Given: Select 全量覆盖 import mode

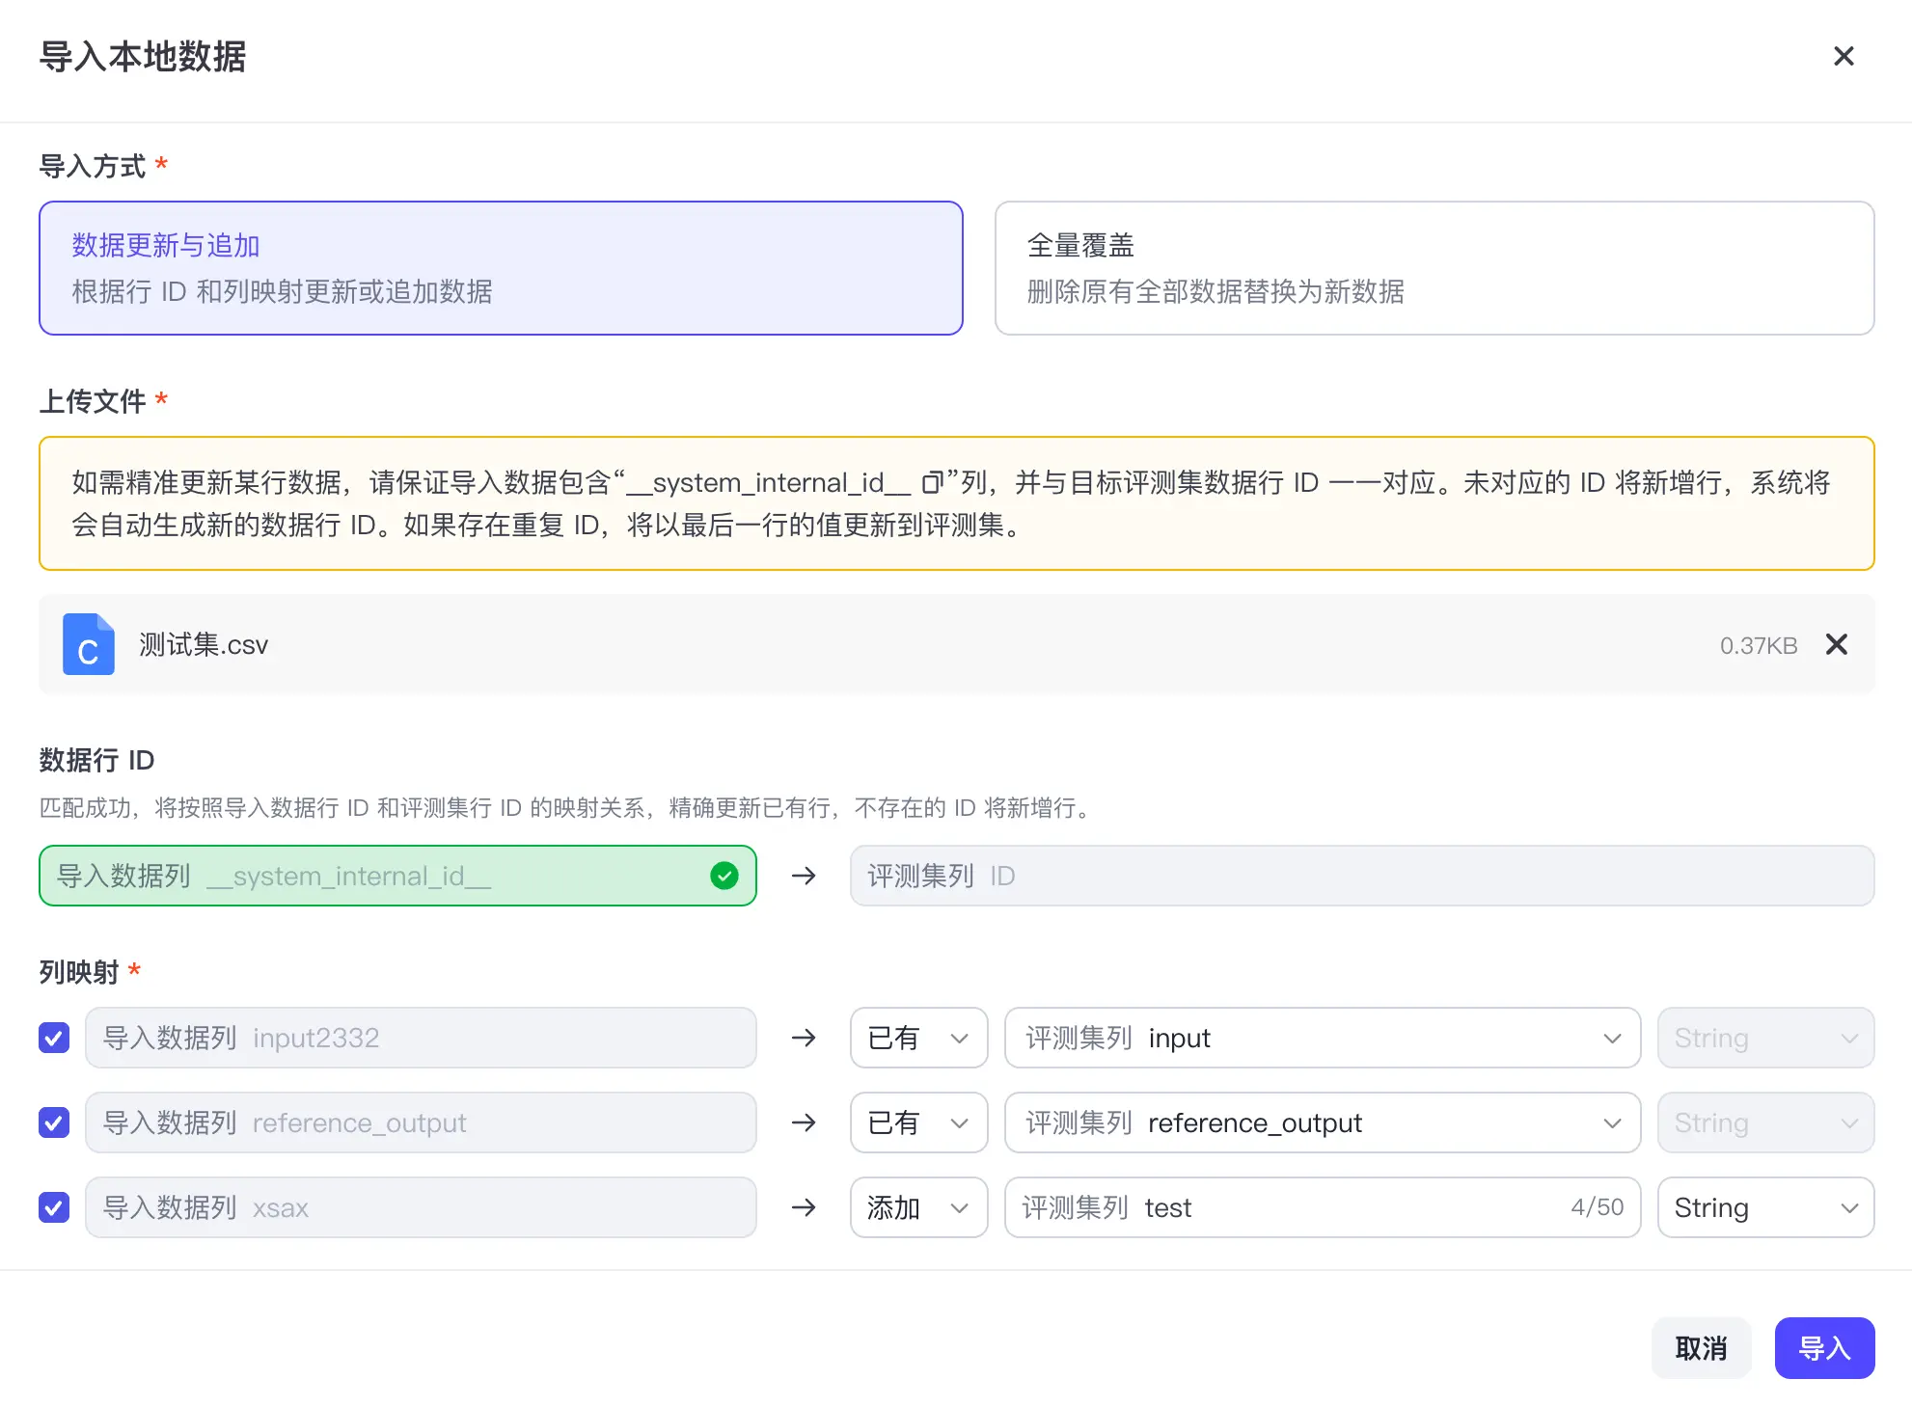Looking at the screenshot, I should (x=1434, y=268).
